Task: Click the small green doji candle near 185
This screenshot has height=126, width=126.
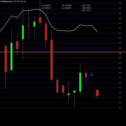Action: (92, 75)
